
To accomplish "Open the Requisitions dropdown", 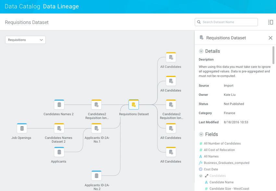I will (25, 40).
